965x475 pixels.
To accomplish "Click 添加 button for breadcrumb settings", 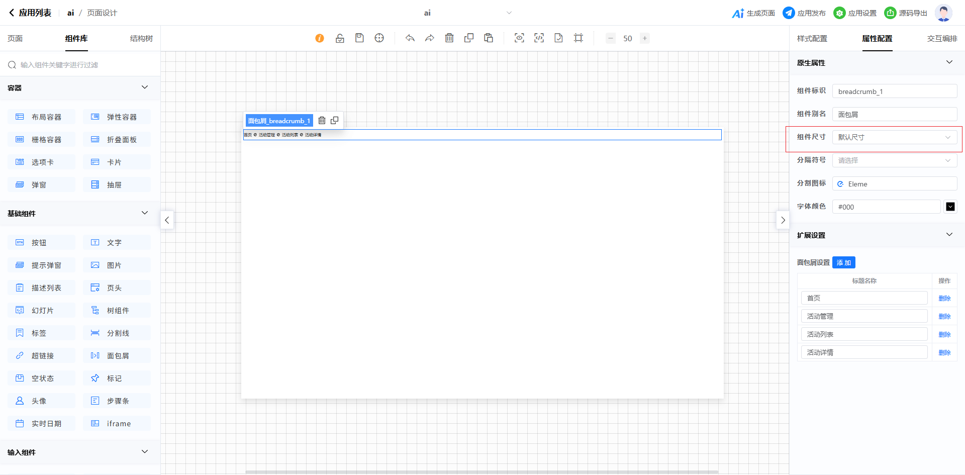I will point(843,263).
